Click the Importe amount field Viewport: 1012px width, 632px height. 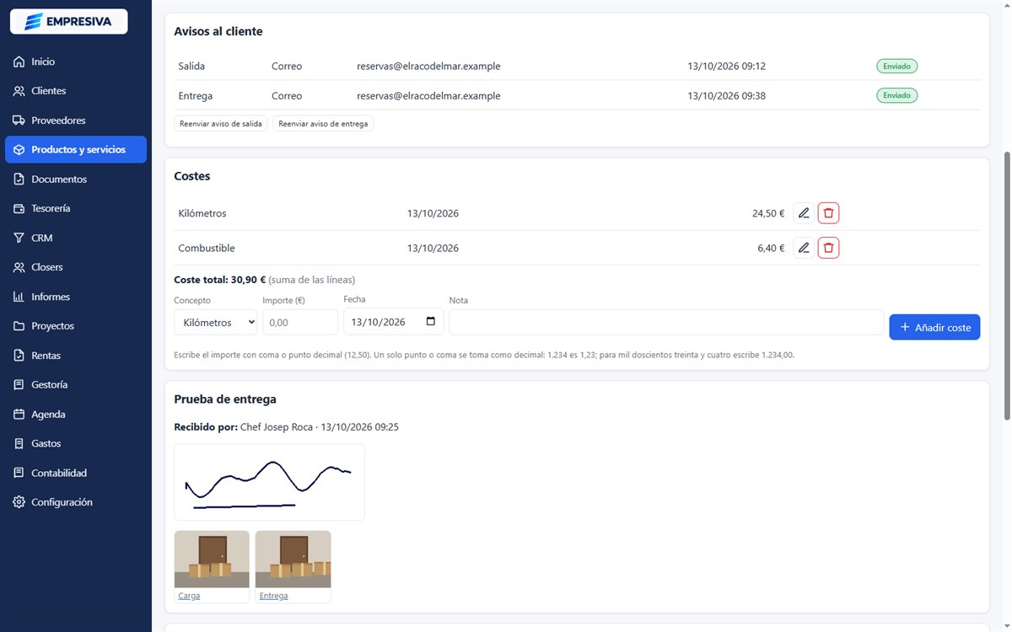coord(300,322)
